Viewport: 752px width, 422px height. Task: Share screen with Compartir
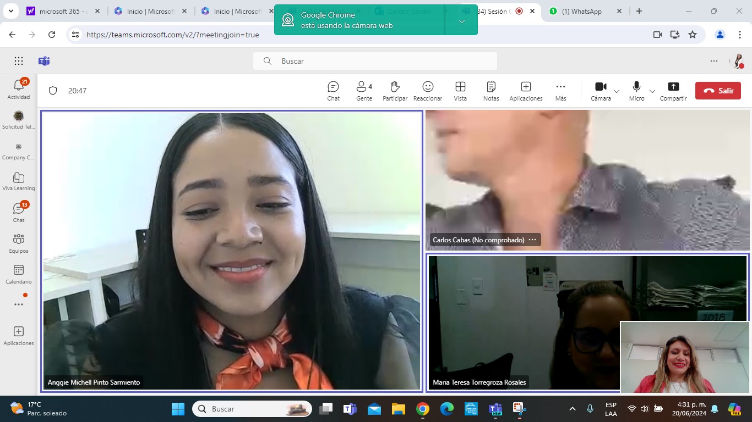pos(673,91)
